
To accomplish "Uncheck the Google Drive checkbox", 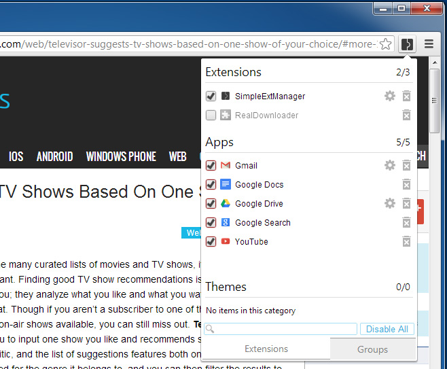I will pyautogui.click(x=211, y=204).
